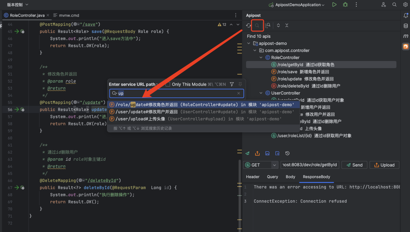Viewport: 410px width, 232px height.
Task: Click the Send button
Action: 354,165
